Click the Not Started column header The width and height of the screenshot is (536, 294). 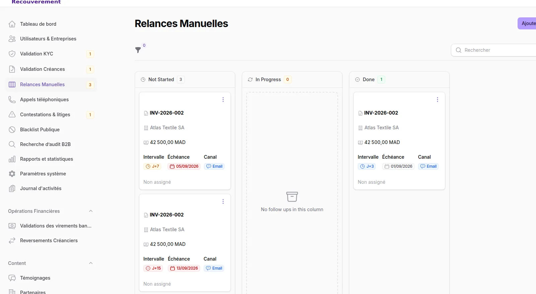185,80
